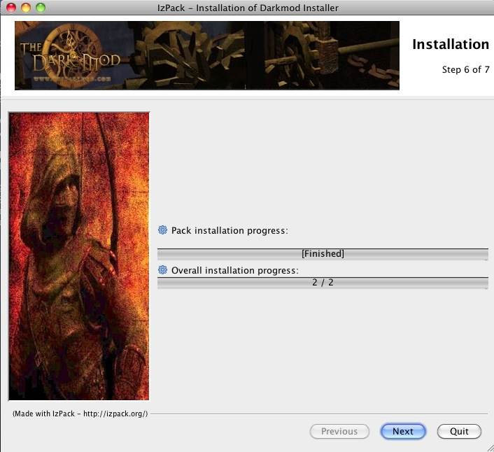Click the Pack progress bar showing [Finished]
This screenshot has width=494, height=452.
323,254
